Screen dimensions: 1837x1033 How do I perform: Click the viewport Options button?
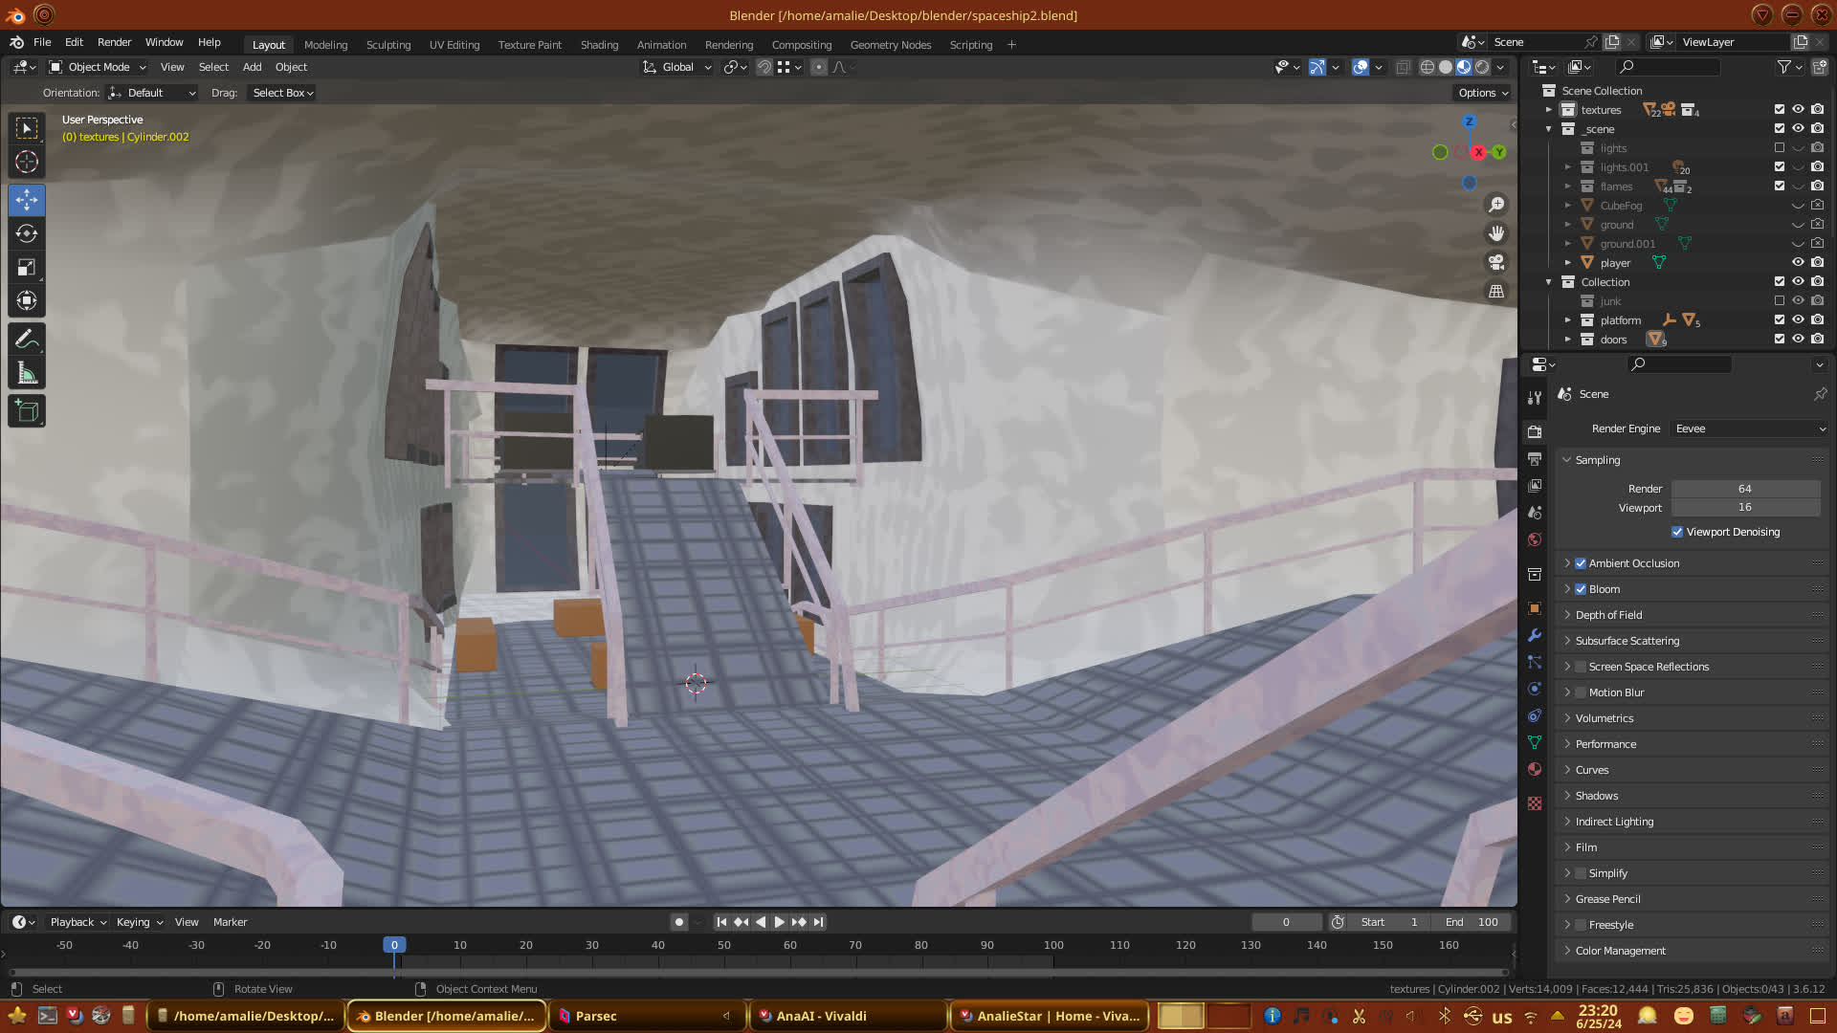click(1482, 93)
